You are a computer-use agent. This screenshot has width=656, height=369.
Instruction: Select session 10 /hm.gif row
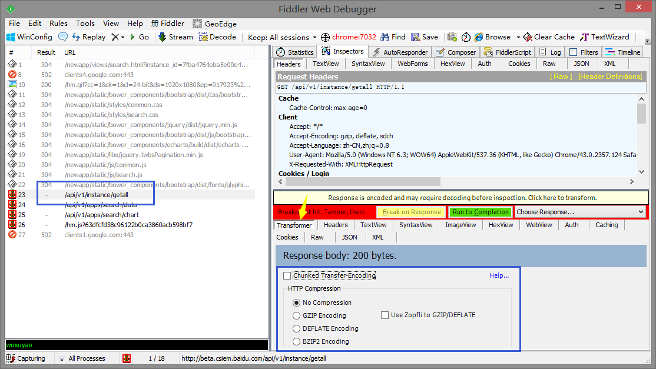pyautogui.click(x=131, y=85)
